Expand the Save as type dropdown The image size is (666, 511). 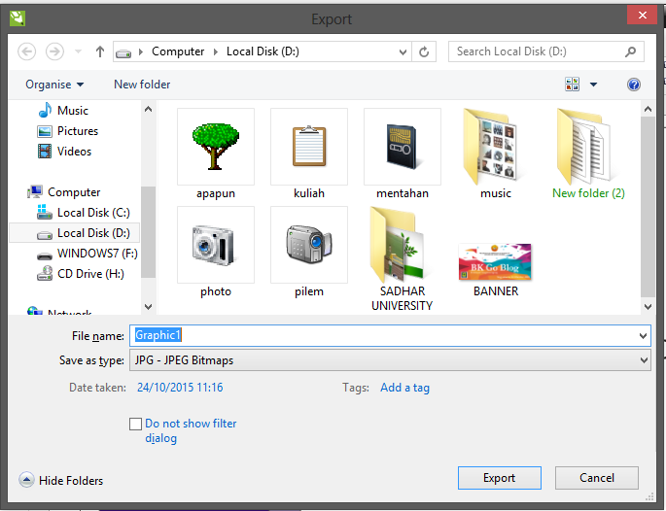tap(644, 360)
